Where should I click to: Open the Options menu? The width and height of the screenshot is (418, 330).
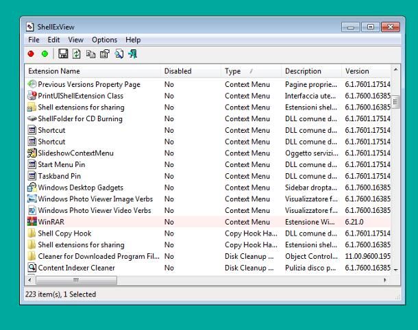[x=104, y=40]
